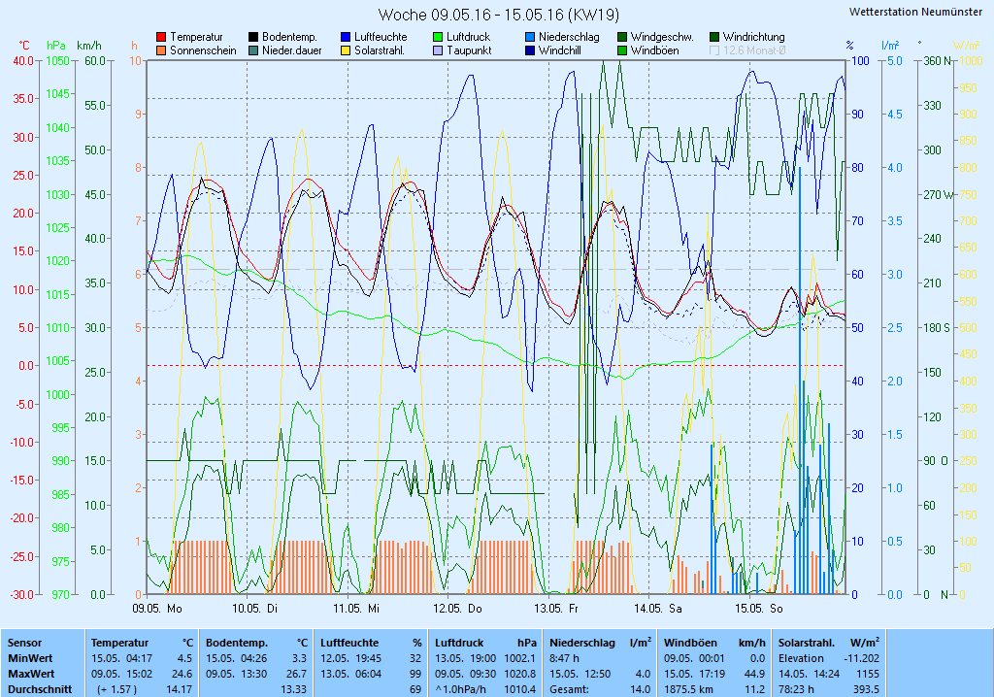
Task: Select the dark blue Windchill legend swatch
Action: click(x=530, y=50)
